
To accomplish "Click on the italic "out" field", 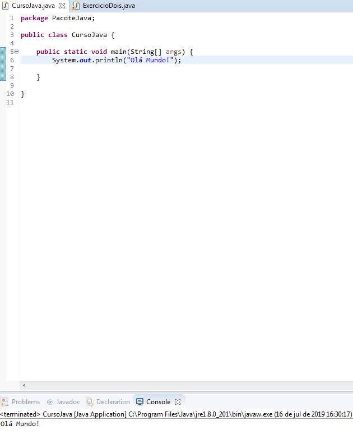I will [85, 60].
